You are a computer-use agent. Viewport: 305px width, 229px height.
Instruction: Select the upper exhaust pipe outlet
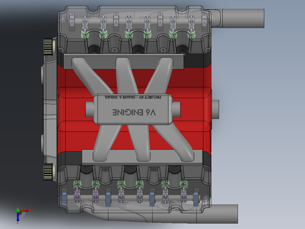coord(243,18)
